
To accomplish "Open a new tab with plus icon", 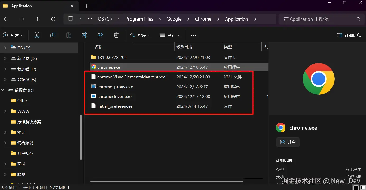I will [x=87, y=6].
